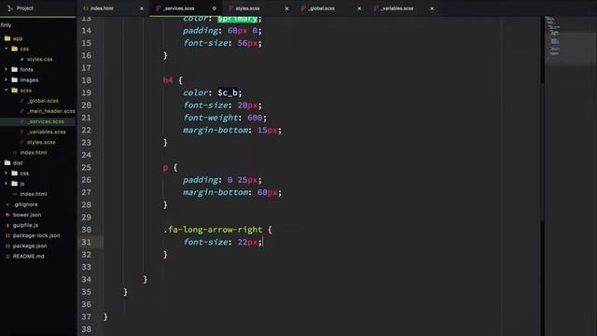597x336 pixels.
Task: Click the h4 selector
Action: (168, 80)
